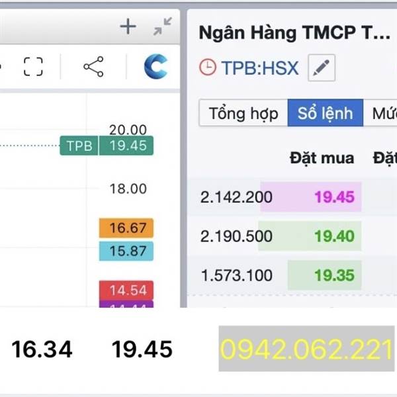397x397 pixels.
Task: Click the 20.00 axis label
Action: [128, 130]
